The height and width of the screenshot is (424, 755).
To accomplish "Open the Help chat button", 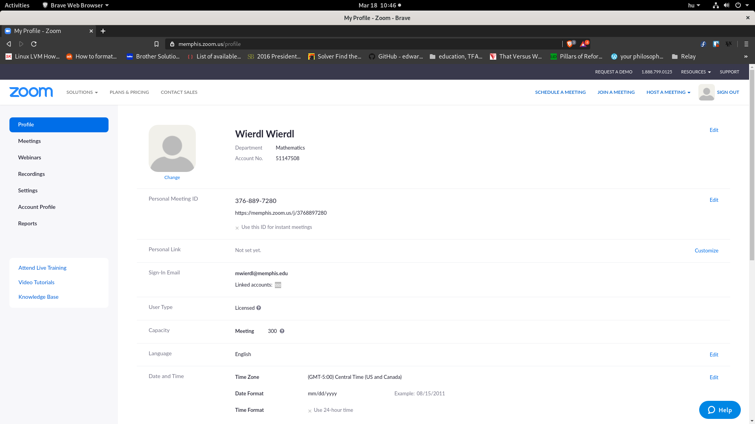I will (720, 410).
